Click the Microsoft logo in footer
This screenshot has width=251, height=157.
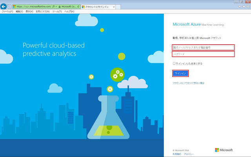click(x=224, y=150)
